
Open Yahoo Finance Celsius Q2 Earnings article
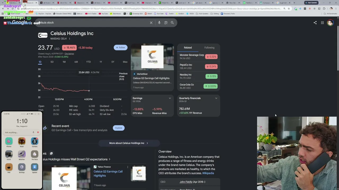pyautogui.click(x=108, y=174)
